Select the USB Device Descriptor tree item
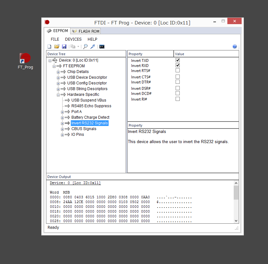The image size is (268, 264). pyautogui.click(x=87, y=77)
